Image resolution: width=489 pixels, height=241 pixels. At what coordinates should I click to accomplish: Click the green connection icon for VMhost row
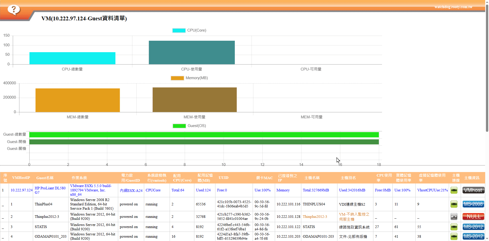pos(454,190)
